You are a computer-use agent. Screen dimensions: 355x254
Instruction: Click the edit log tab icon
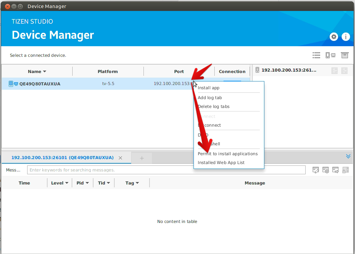click(316, 170)
